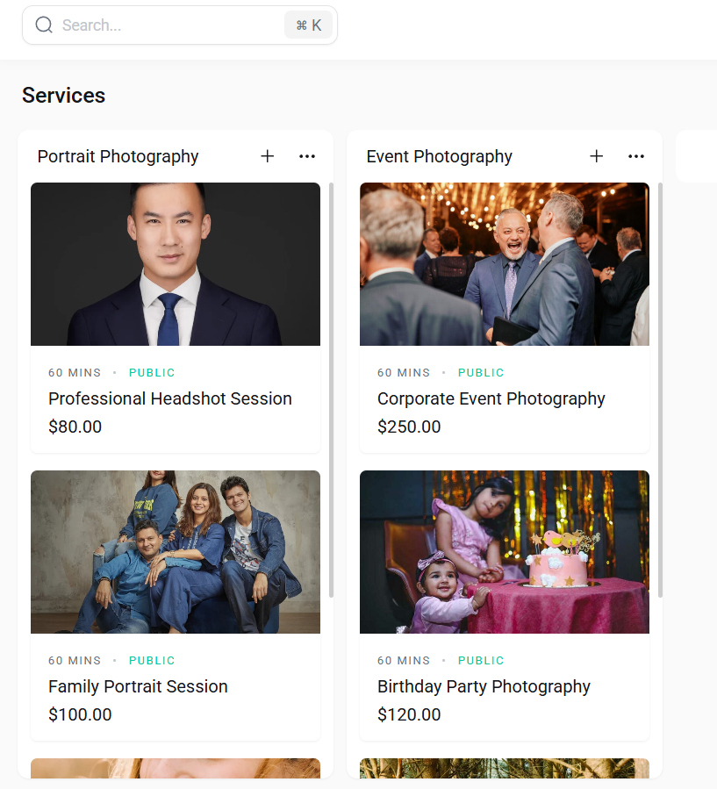717x789 pixels.
Task: Add a service to Portrait Photography
Action: tap(268, 156)
